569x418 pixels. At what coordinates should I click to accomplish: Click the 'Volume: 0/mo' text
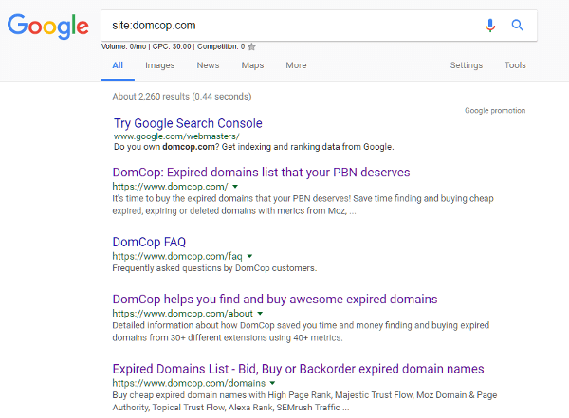click(123, 46)
